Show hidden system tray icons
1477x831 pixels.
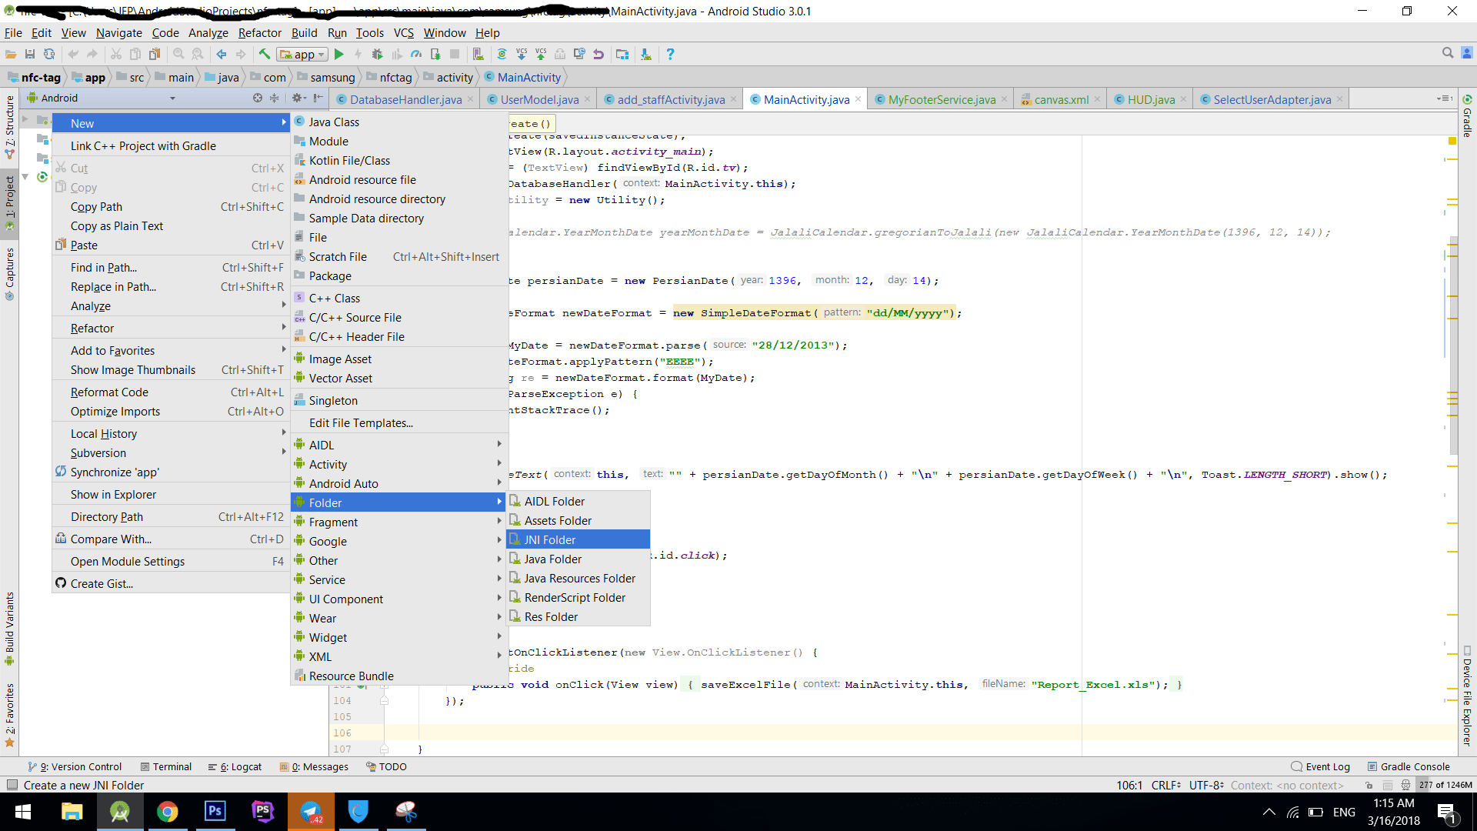pos(1269,812)
